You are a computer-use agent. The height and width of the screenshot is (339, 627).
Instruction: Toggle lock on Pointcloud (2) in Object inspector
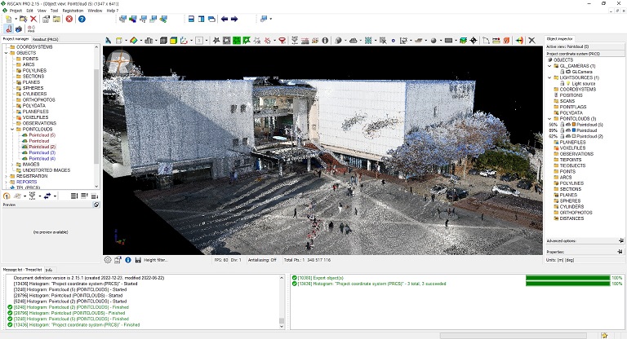click(x=562, y=136)
